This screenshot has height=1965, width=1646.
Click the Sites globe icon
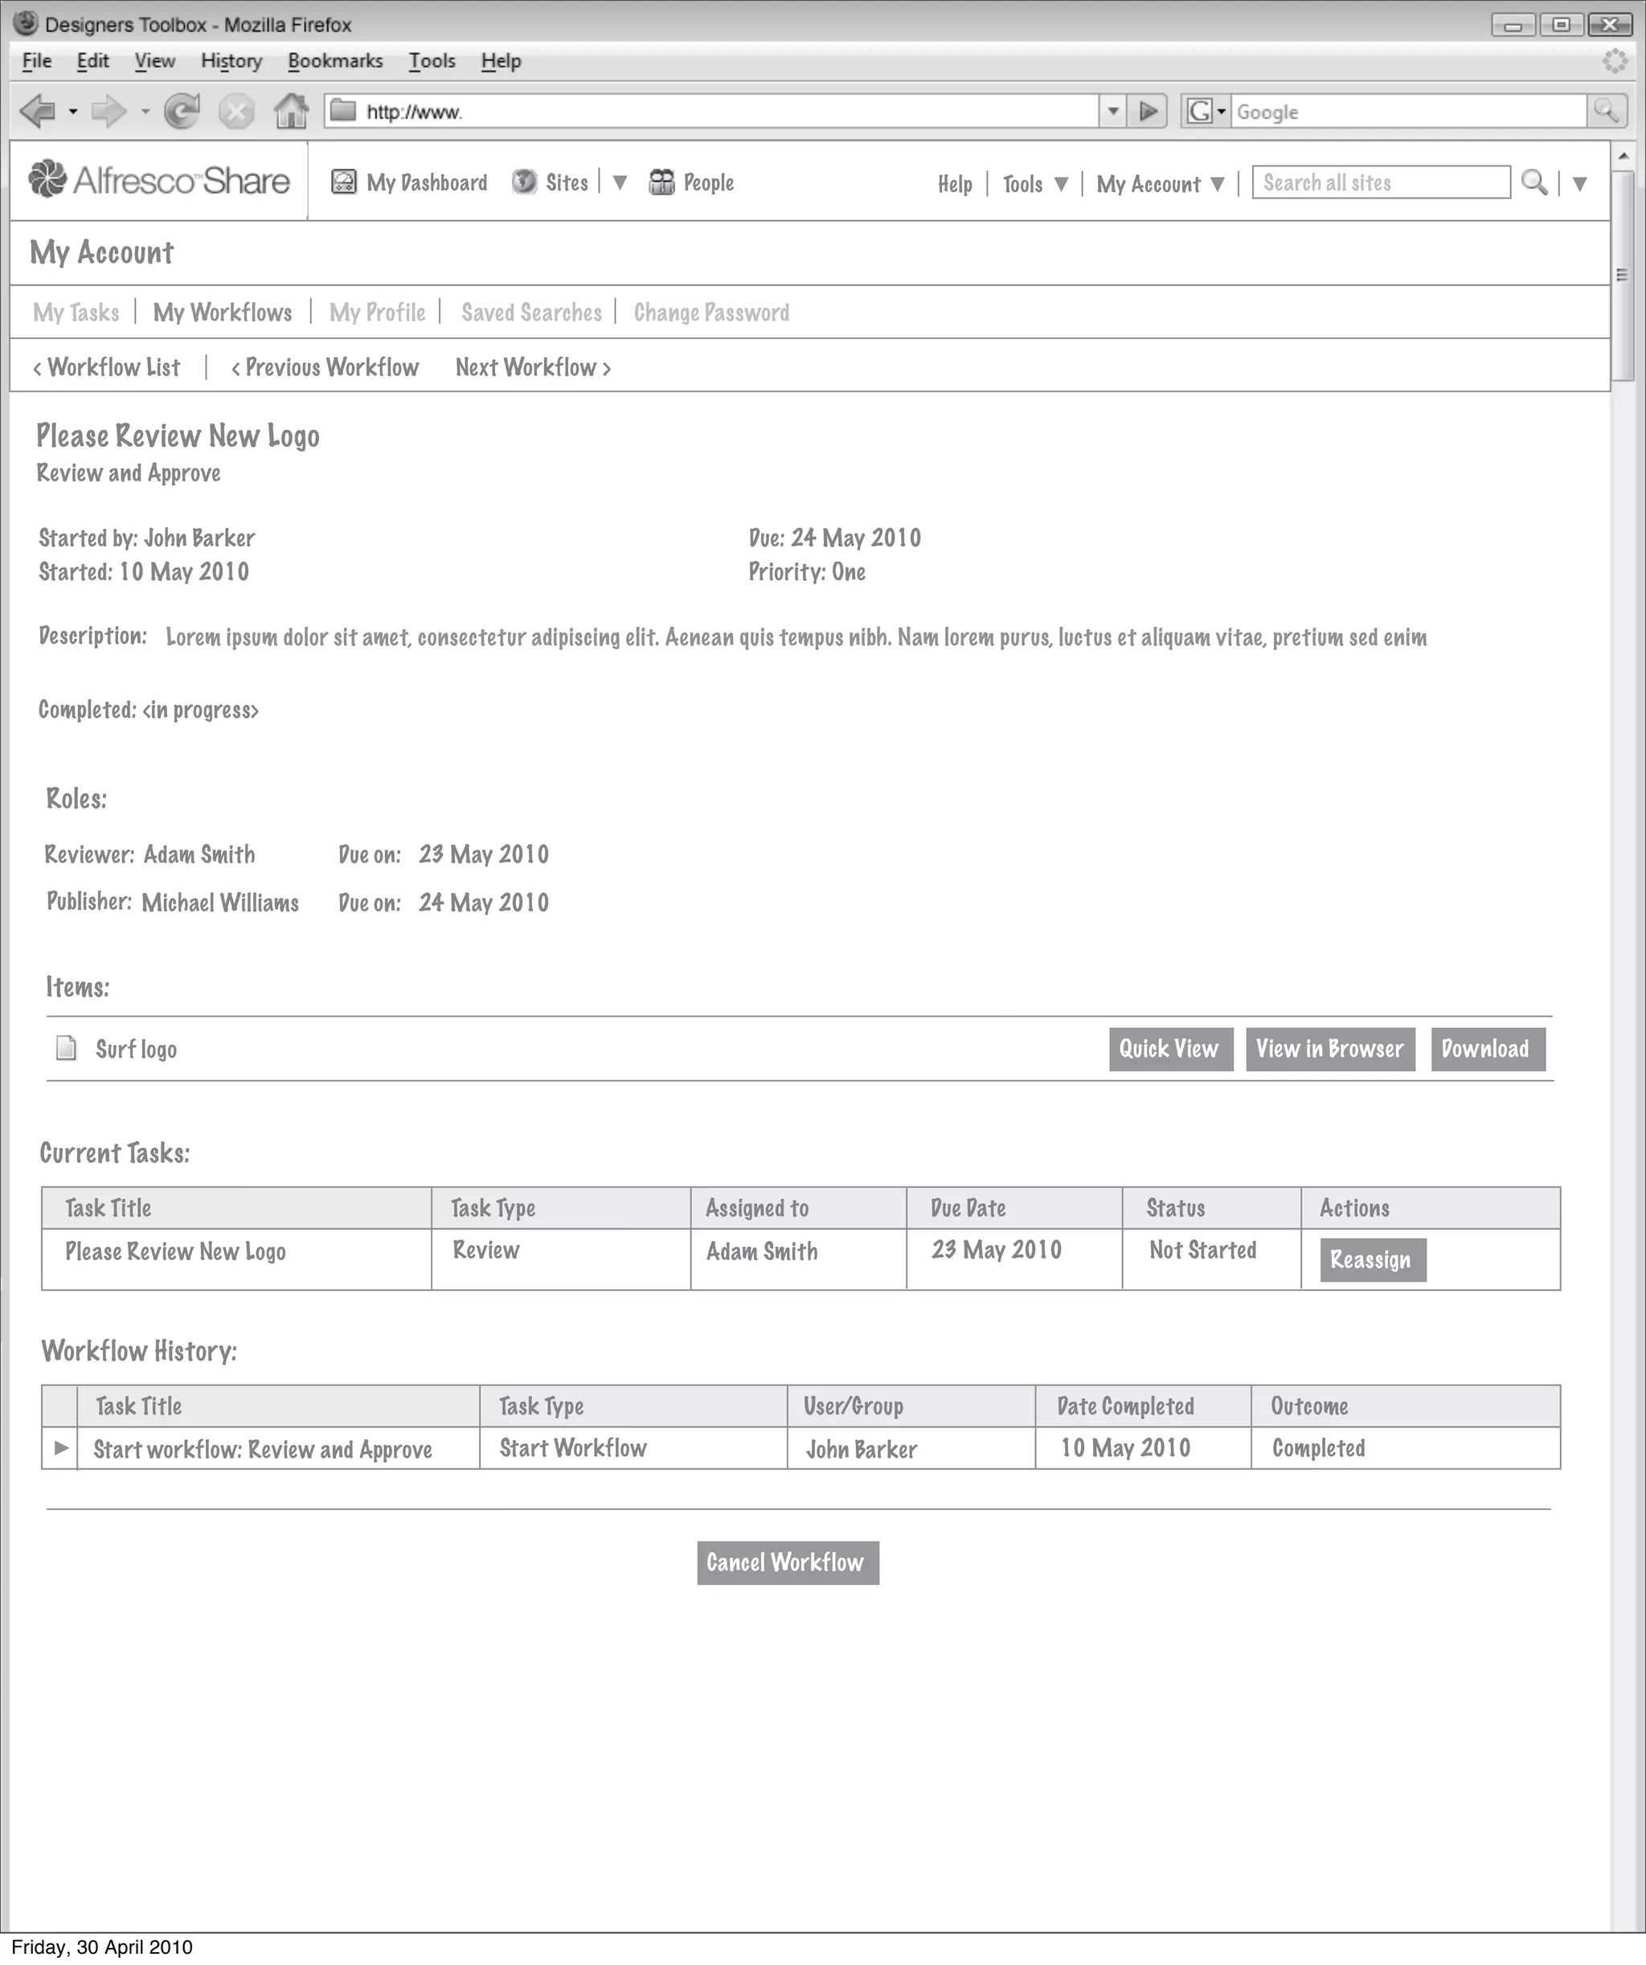click(524, 182)
